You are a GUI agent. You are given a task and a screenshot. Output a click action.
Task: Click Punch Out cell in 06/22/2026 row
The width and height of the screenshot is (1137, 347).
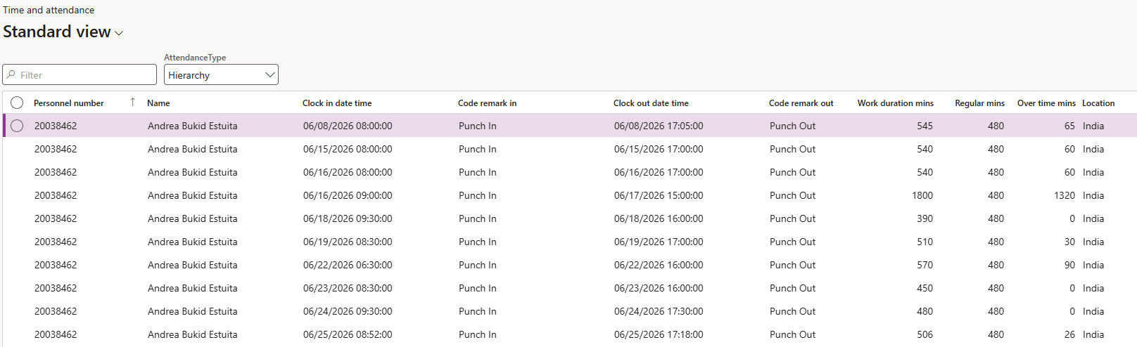coord(792,265)
